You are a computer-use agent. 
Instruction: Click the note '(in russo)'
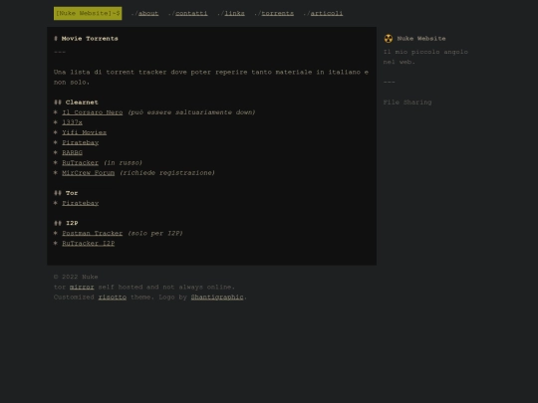[x=123, y=163]
